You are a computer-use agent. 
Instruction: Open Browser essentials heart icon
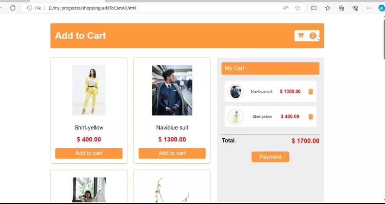tap(355, 8)
